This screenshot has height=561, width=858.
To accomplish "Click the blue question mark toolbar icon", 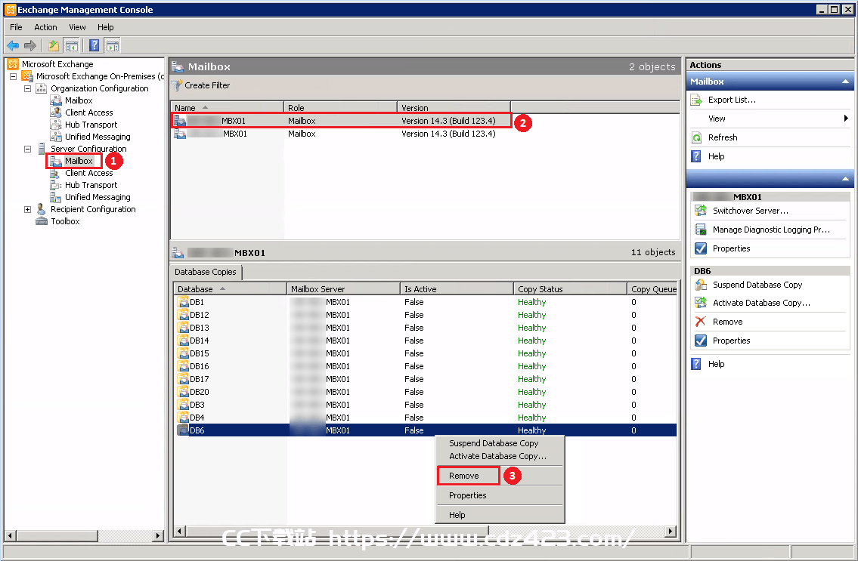I will (x=94, y=45).
